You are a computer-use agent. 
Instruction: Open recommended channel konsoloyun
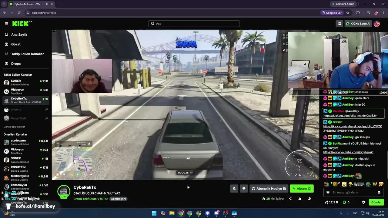(x=26, y=187)
